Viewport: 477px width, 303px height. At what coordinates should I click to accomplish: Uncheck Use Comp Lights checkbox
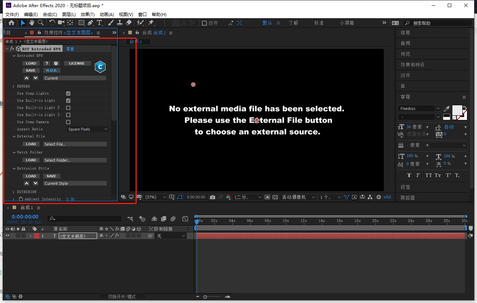click(x=68, y=94)
